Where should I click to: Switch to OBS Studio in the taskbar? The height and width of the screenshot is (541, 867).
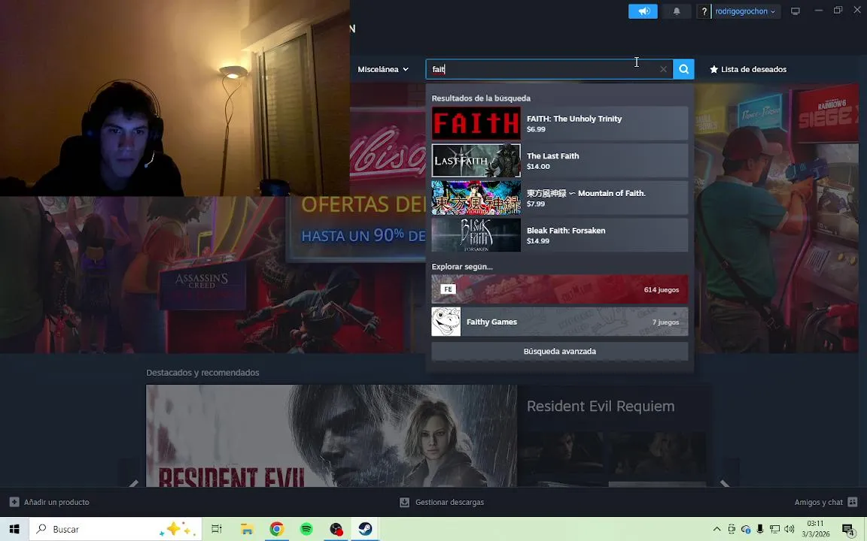[x=336, y=529]
